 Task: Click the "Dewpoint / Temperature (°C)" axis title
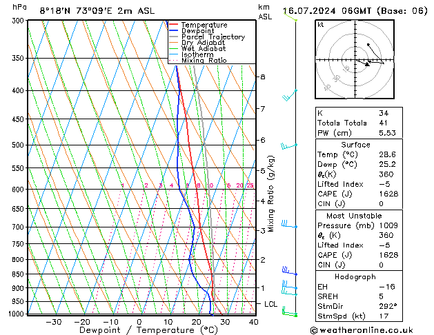pyautogui.click(x=148, y=330)
